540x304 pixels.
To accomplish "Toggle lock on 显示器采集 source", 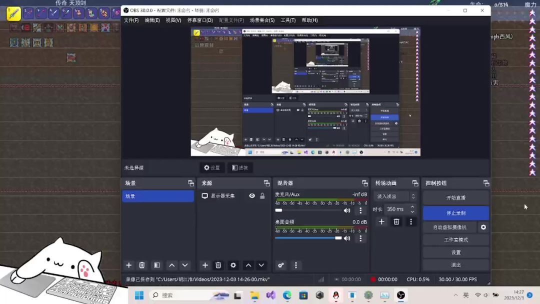I will (262, 196).
